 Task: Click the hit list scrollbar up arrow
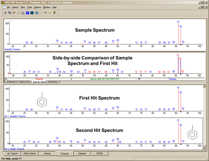(204, 86)
